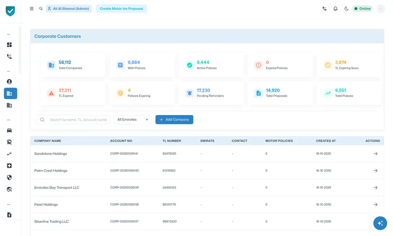Select the Policies Expiring 4 card
Viewport: 393px width, 236px height.
point(142,93)
